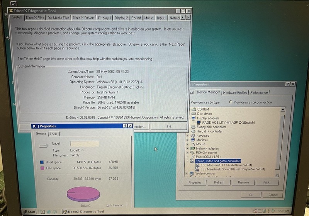
Task: Click the Network adapters icon
Action: pyautogui.click(x=192, y=148)
